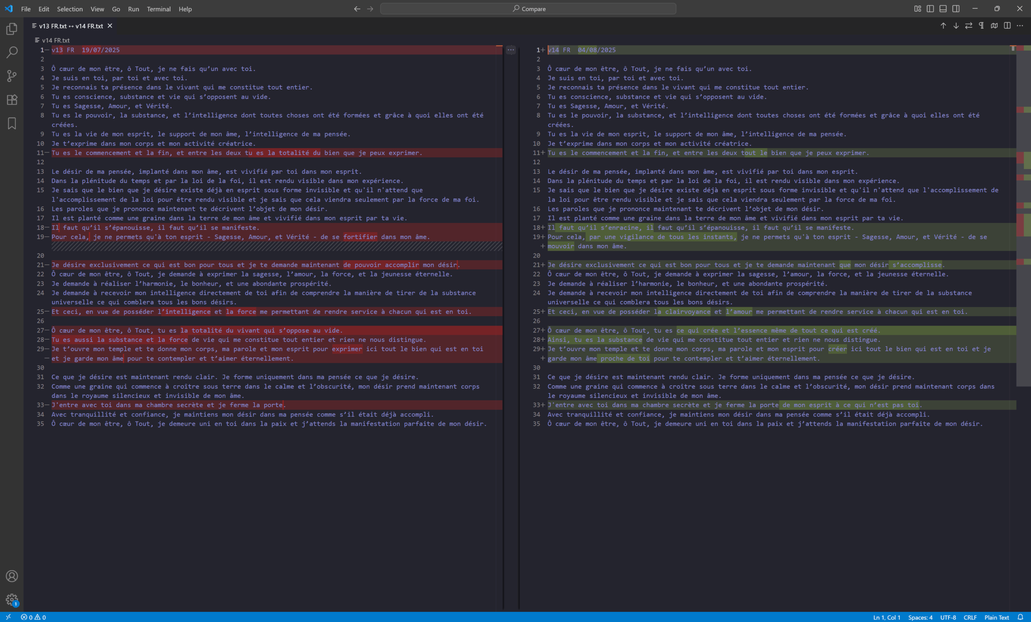
Task: Click the Compare command center search box
Action: (528, 9)
